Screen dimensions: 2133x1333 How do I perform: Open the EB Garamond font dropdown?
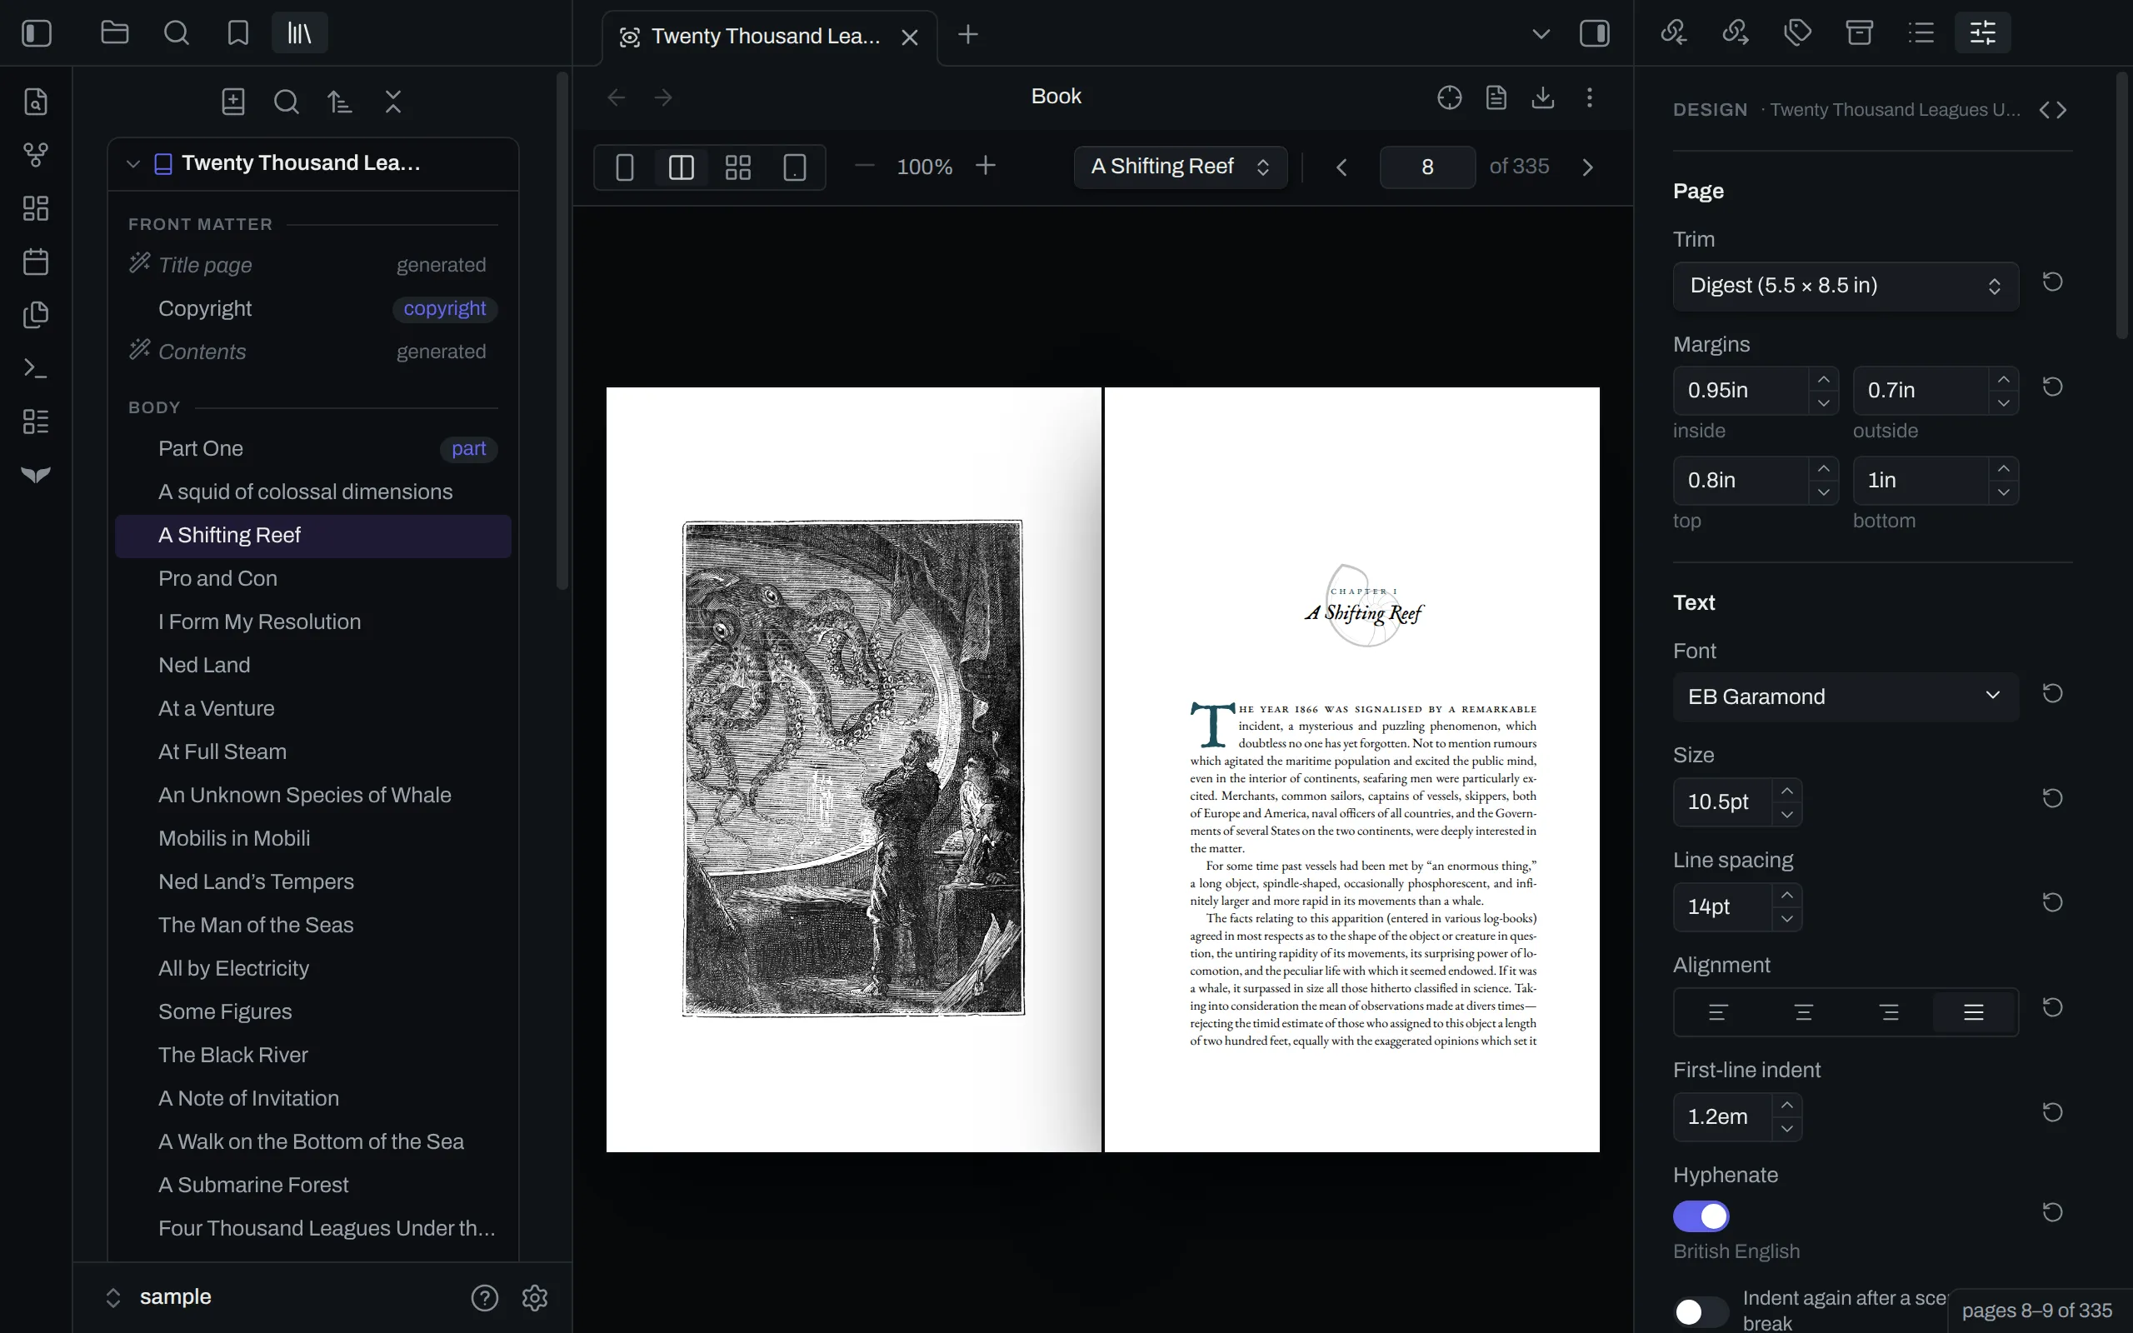[1846, 696]
